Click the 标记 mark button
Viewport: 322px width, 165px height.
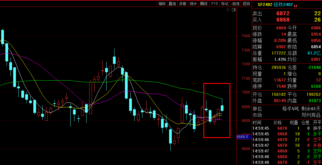click(225, 4)
